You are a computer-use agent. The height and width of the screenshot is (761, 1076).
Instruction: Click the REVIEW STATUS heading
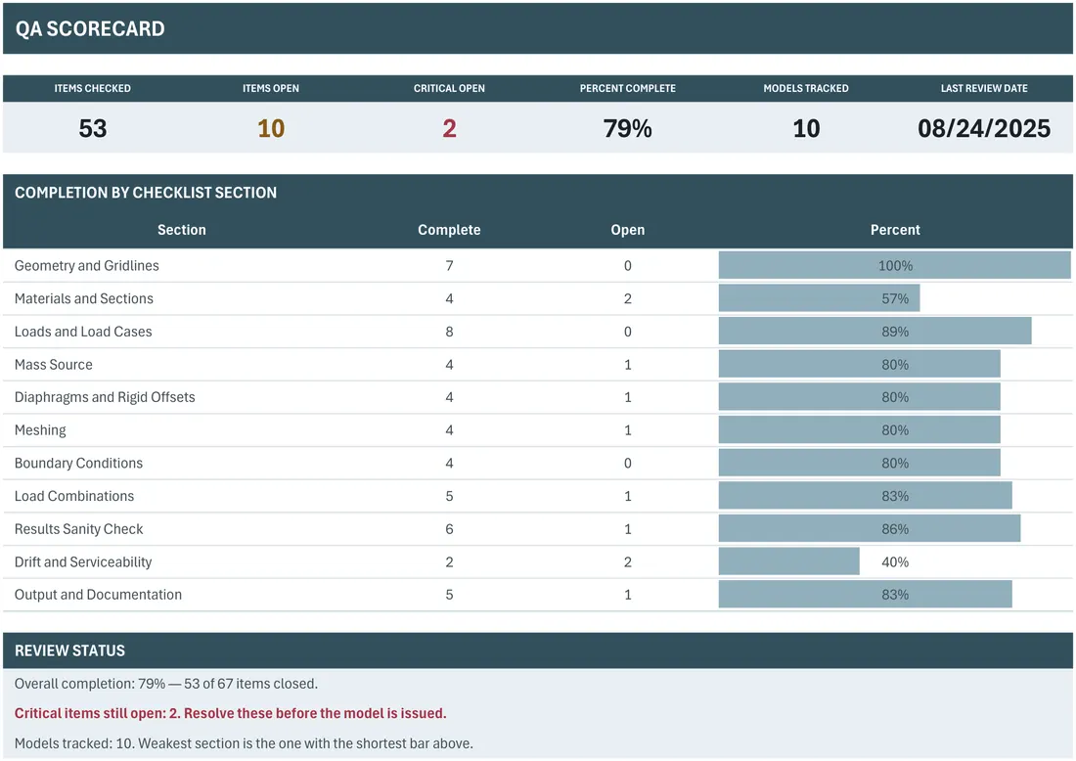70,650
